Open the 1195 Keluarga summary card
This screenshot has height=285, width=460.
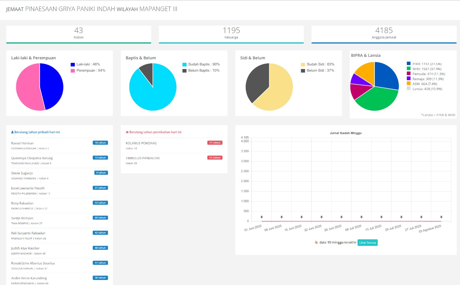pos(231,33)
